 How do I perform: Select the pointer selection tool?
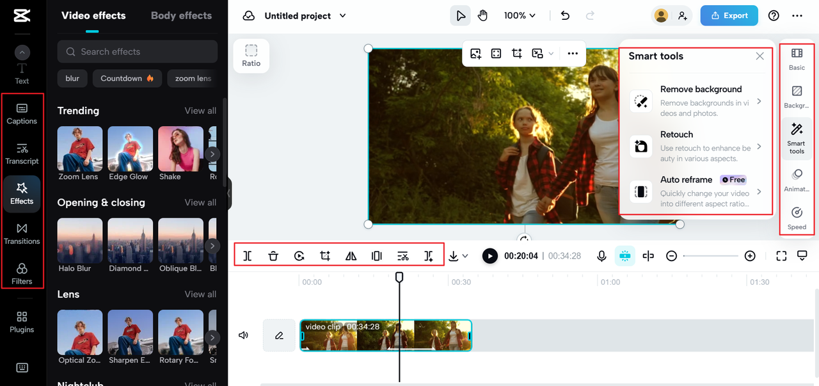[x=461, y=15]
